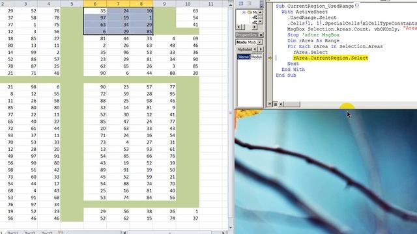Click the 'Sub CurrentRegion_UsedRange()' code line

[x=317, y=6]
